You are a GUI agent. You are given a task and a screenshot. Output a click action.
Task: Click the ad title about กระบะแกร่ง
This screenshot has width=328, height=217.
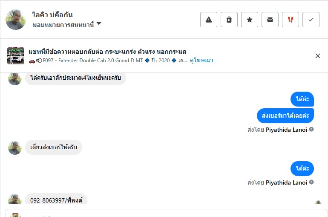pyautogui.click(x=107, y=52)
